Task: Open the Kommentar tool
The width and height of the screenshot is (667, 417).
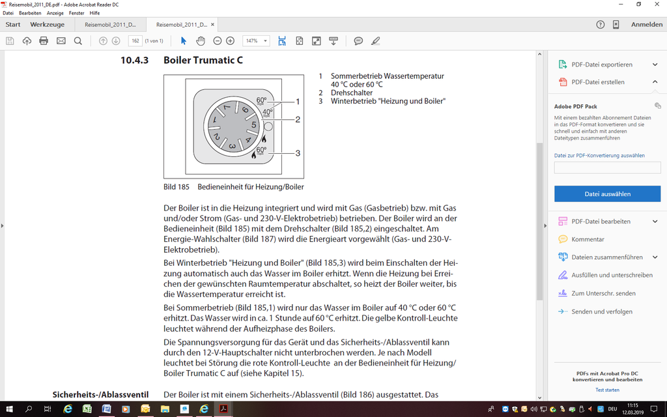Action: (x=588, y=240)
